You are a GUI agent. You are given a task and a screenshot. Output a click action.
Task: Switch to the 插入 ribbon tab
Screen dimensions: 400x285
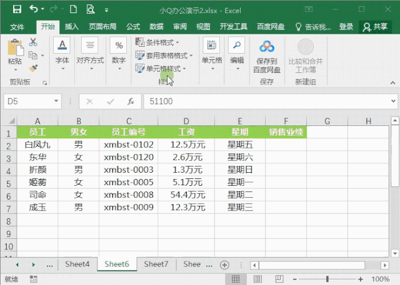[72, 26]
